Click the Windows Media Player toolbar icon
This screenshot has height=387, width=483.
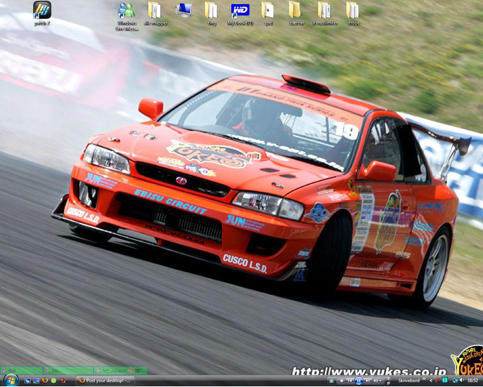point(331,381)
